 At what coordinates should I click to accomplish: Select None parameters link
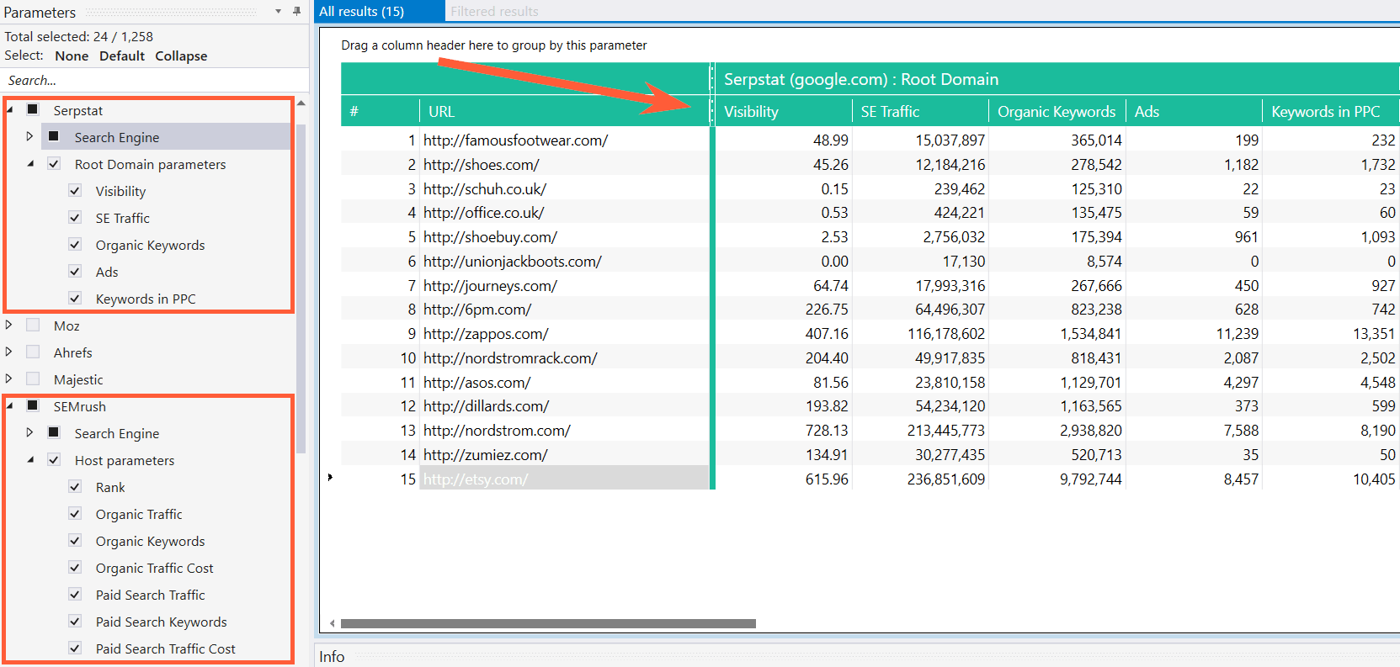click(72, 56)
